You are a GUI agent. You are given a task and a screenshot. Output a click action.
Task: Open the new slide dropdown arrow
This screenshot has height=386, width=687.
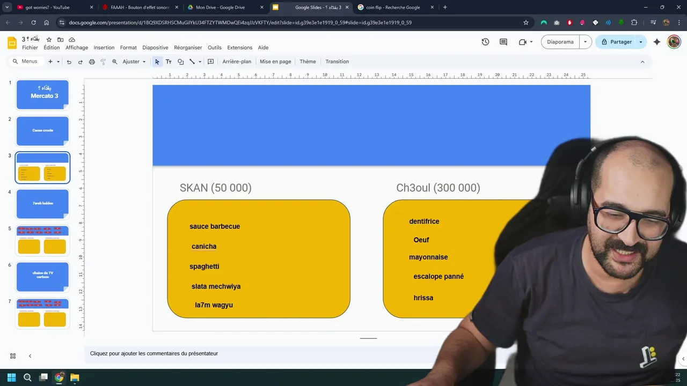coord(58,62)
